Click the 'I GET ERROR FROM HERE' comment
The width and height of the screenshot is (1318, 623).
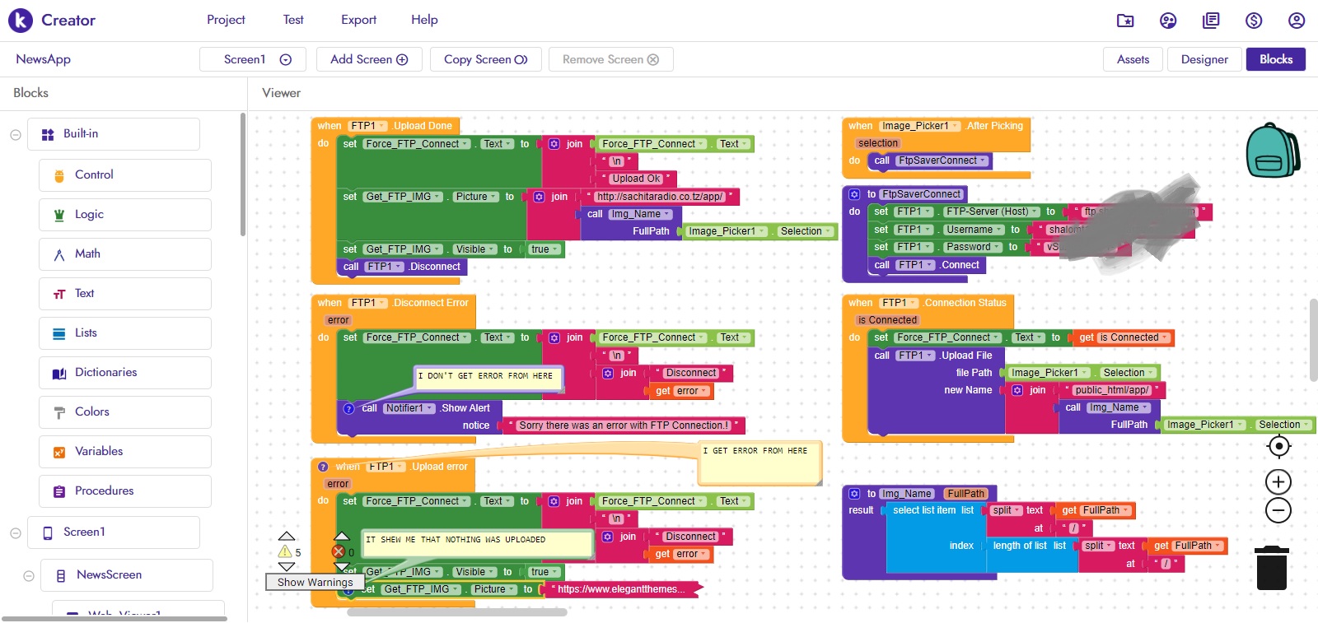(x=759, y=463)
